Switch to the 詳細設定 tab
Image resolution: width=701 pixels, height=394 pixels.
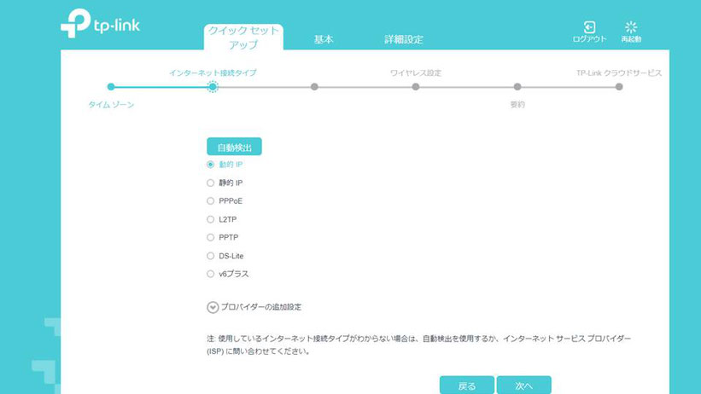404,39
